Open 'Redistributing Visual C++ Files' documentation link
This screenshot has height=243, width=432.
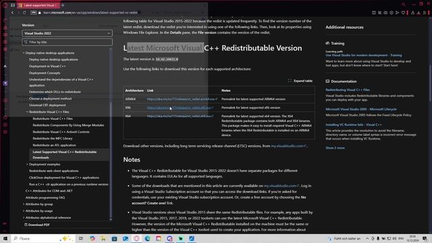click(348, 90)
